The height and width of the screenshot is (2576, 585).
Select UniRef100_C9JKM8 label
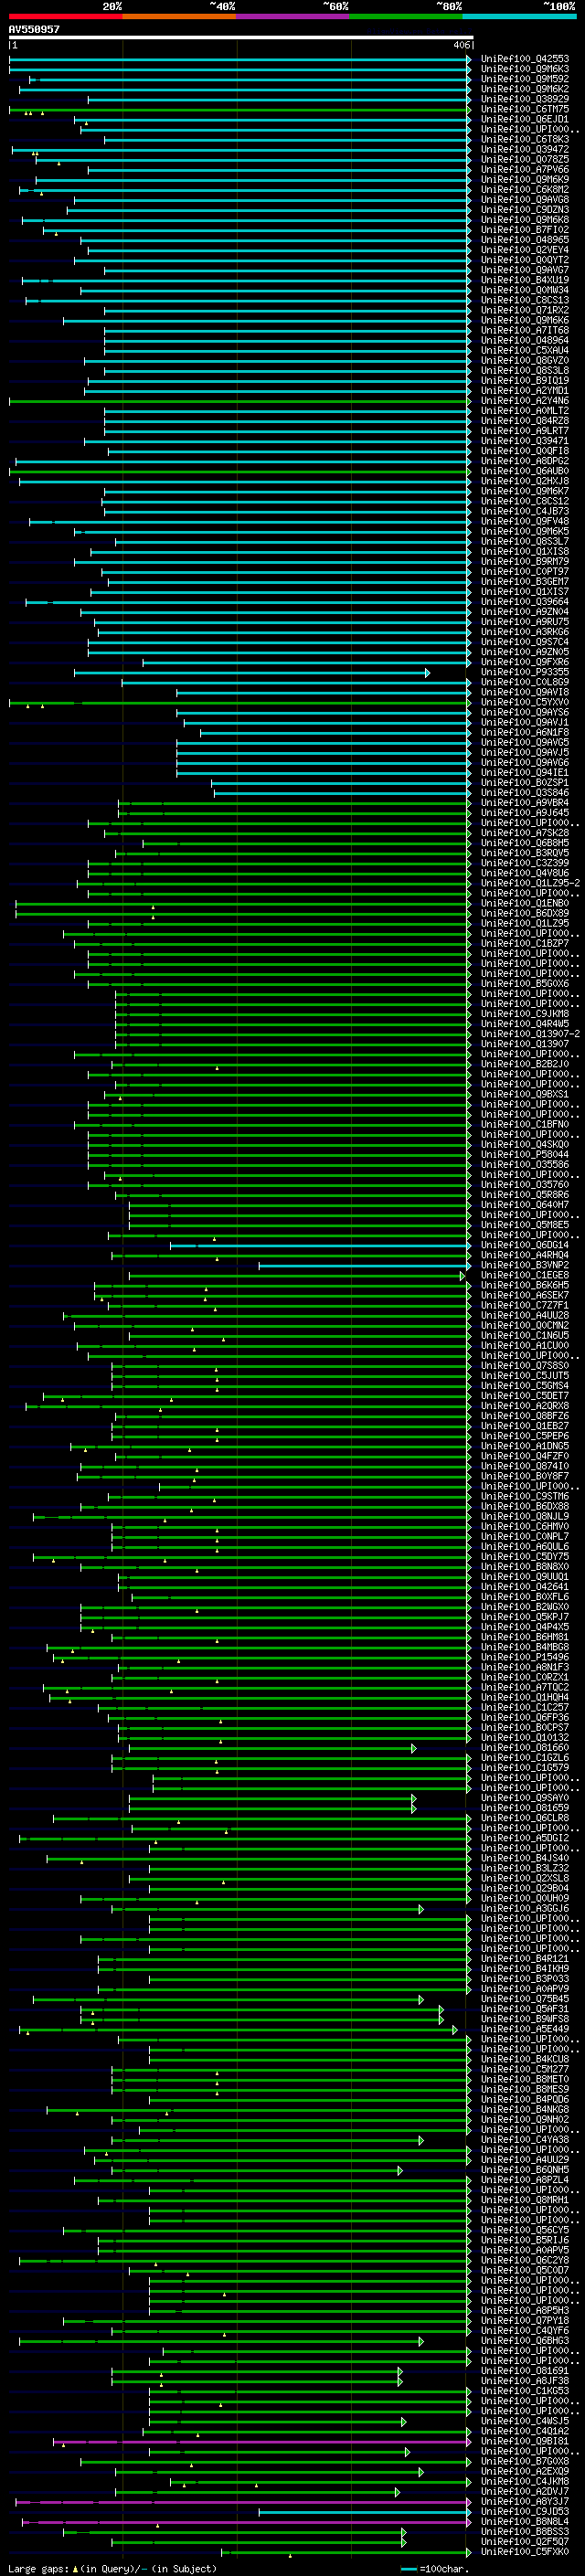(x=525, y=1014)
